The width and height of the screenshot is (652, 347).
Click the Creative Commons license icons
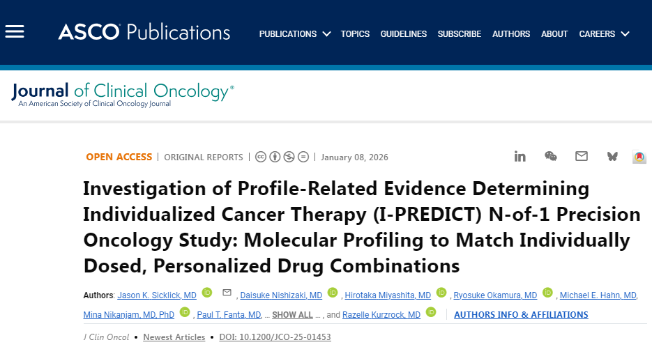point(282,157)
